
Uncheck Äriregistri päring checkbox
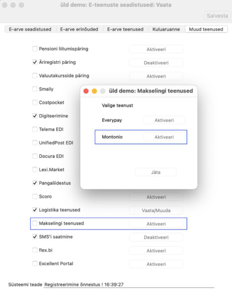click(34, 62)
